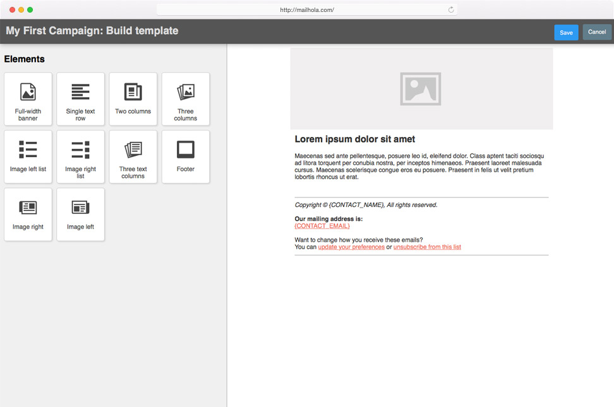This screenshot has height=407, width=614.
Task: Cancel template editing
Action: click(597, 32)
